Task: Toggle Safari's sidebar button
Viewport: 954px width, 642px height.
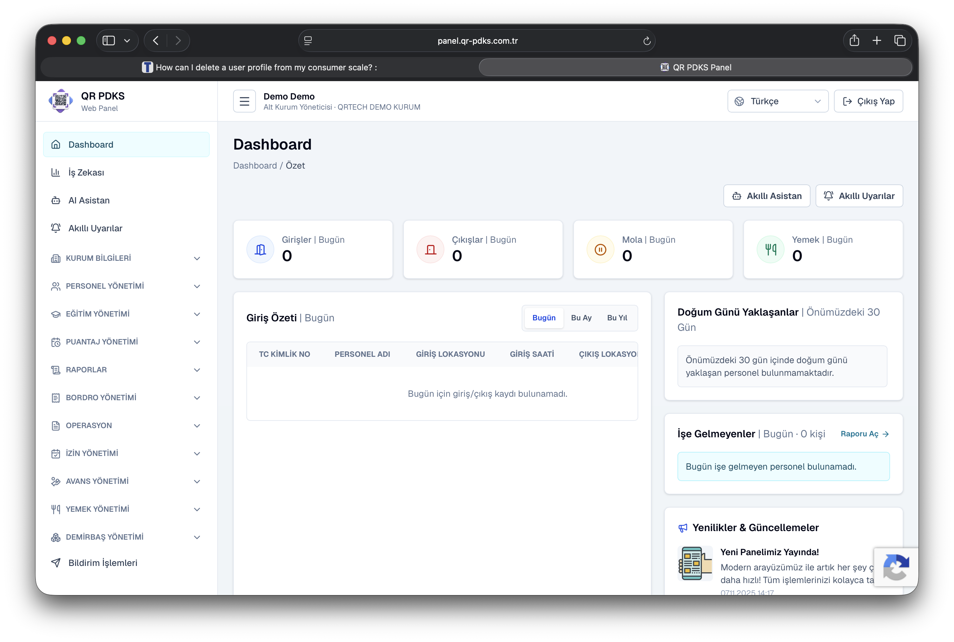Action: [x=108, y=41]
